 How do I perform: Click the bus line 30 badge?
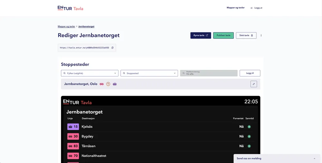[x=73, y=136]
